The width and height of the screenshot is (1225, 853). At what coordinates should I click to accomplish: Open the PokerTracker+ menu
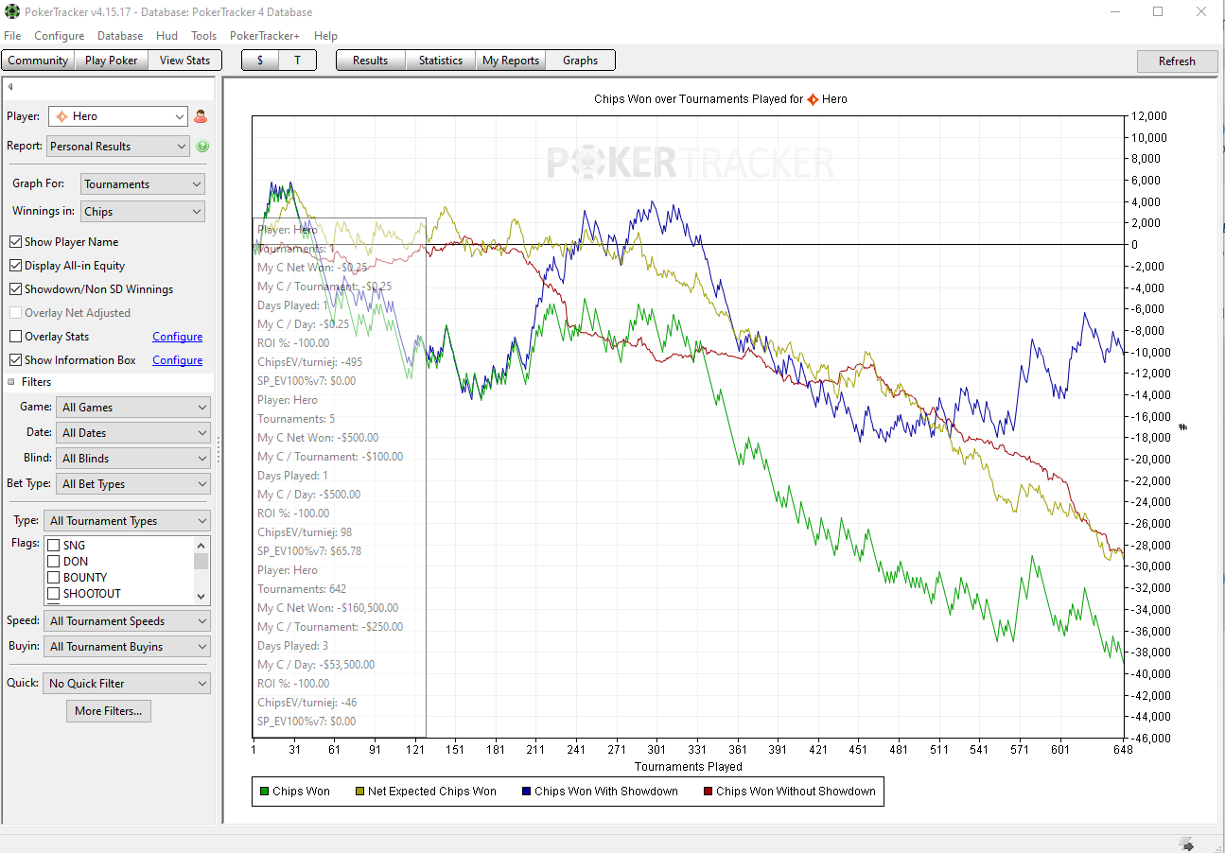[266, 36]
